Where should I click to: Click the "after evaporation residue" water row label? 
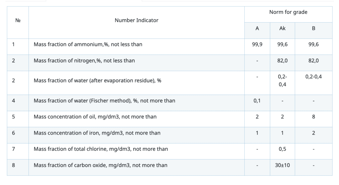97,81
